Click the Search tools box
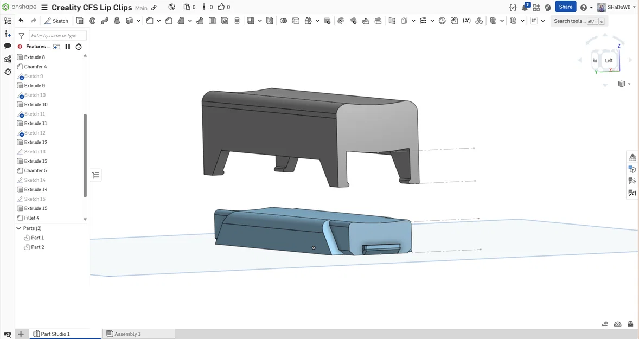 [579, 21]
